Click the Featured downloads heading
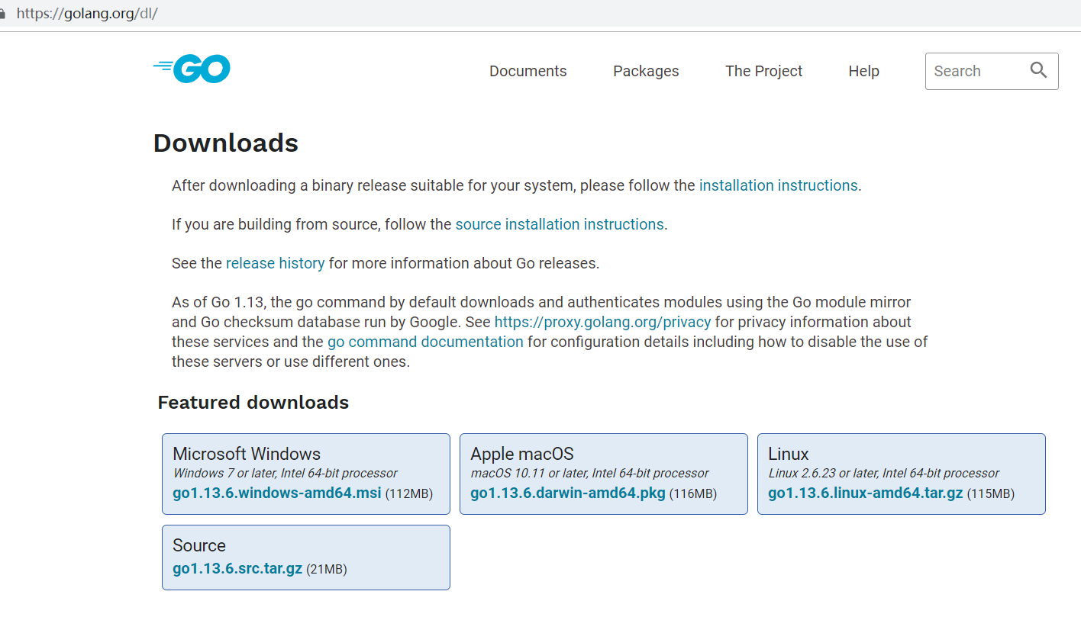 253,402
